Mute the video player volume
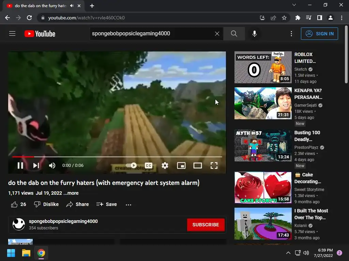 [52, 166]
